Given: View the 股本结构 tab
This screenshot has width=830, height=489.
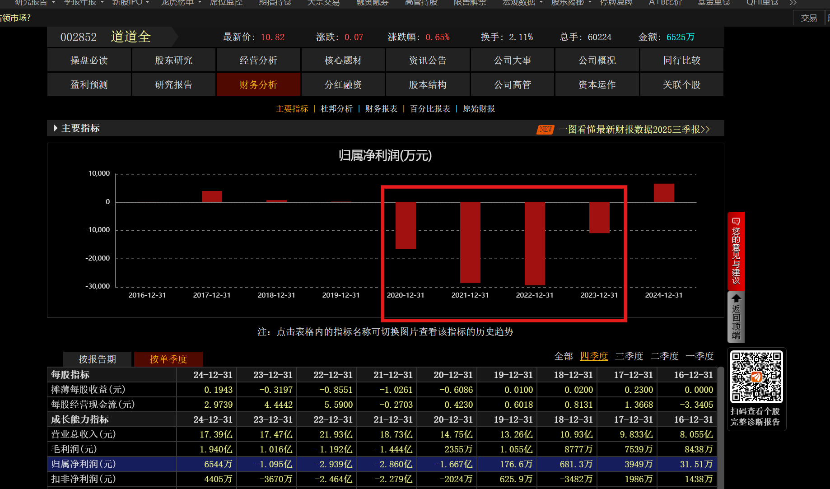Looking at the screenshot, I should pyautogui.click(x=428, y=84).
